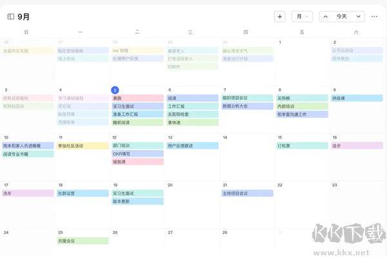Open the faded 看望老人 event
Viewport: 387px width, 257px height.
pos(192,51)
